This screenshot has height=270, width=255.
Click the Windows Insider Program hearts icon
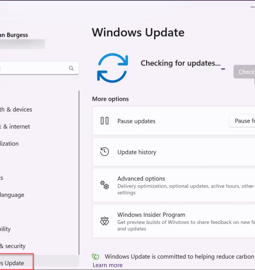pos(105,221)
